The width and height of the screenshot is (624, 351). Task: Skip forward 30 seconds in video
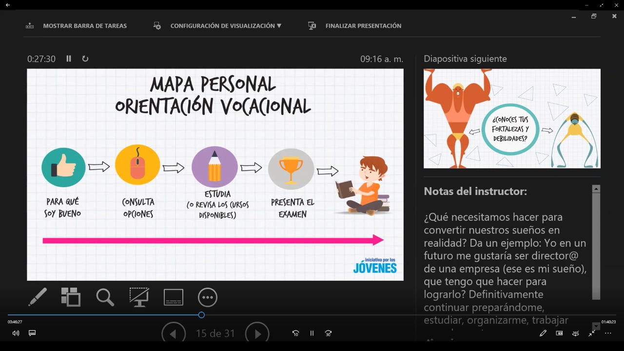329,333
